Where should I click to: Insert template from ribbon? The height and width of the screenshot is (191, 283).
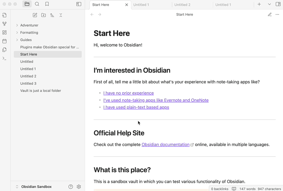coord(5,50)
